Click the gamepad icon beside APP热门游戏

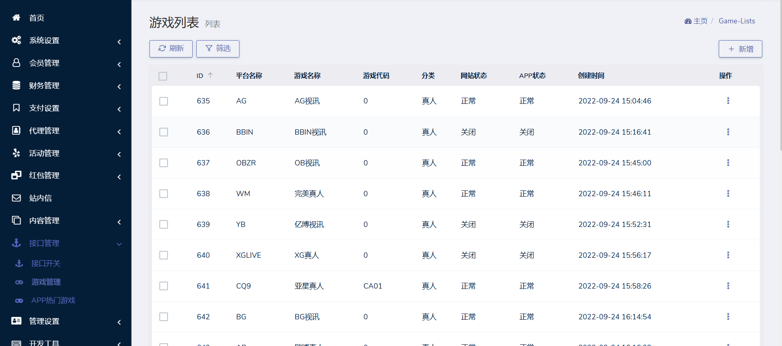point(19,300)
